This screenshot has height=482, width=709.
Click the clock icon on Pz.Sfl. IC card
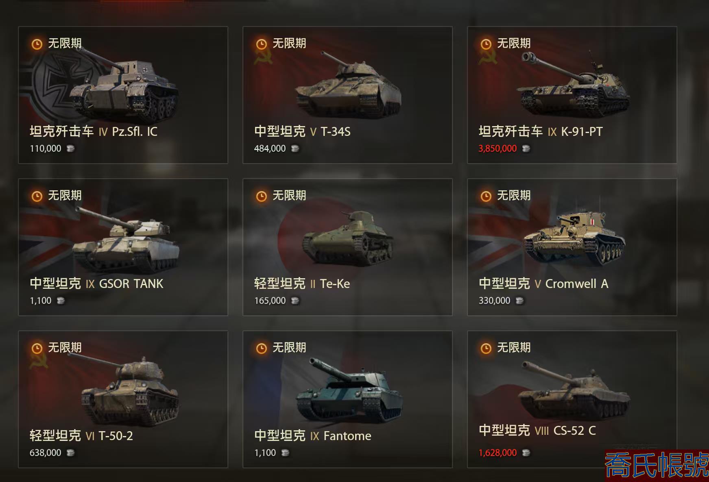37,44
